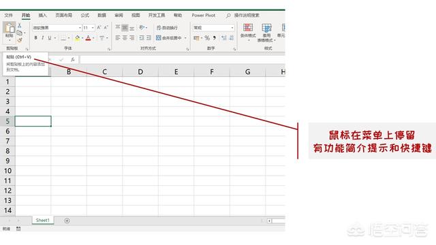The image size is (436, 245).
Task: Open the Paste options arrow below 粘贴
Action: click(x=10, y=41)
